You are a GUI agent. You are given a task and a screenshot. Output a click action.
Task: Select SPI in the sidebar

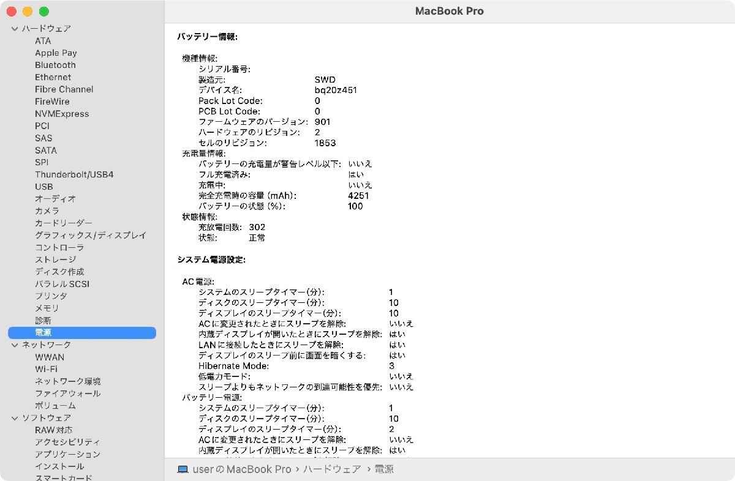(x=42, y=163)
